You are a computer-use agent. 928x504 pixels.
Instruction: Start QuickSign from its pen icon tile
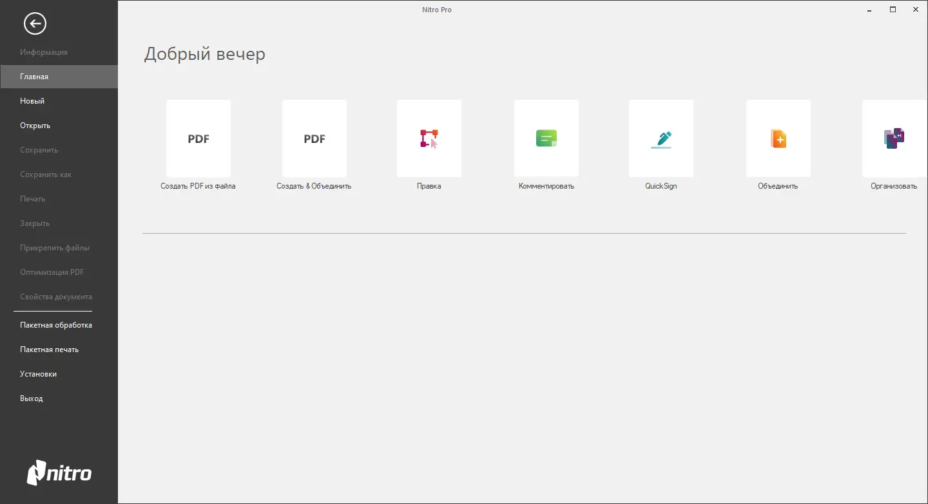coord(661,138)
